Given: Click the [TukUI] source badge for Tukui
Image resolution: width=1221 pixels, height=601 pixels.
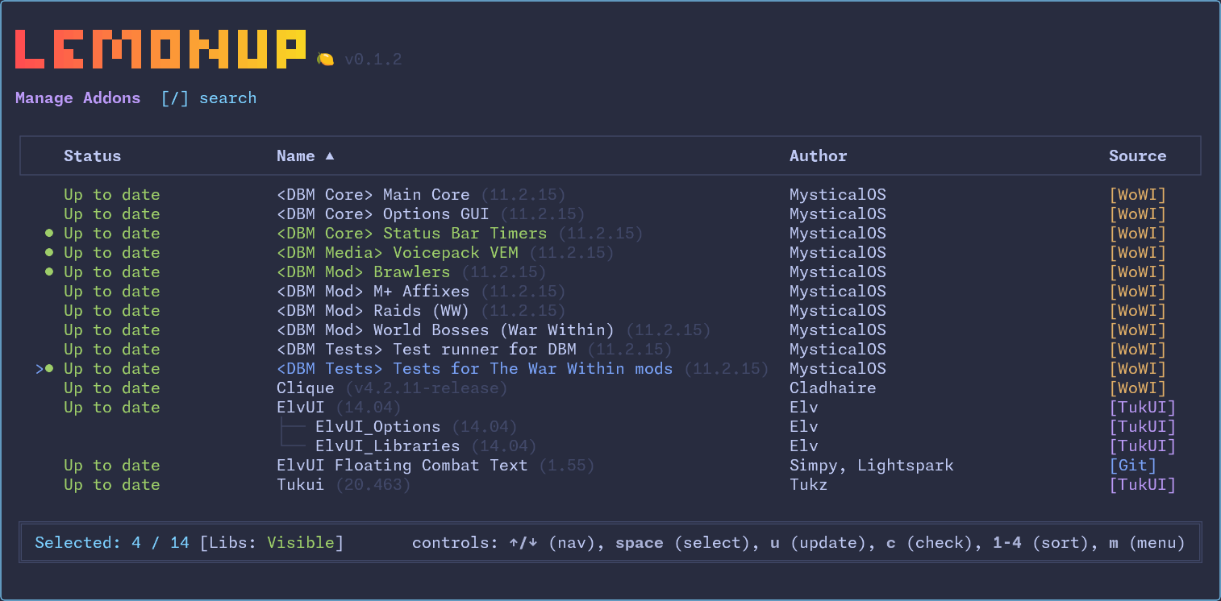Looking at the screenshot, I should coord(1143,484).
